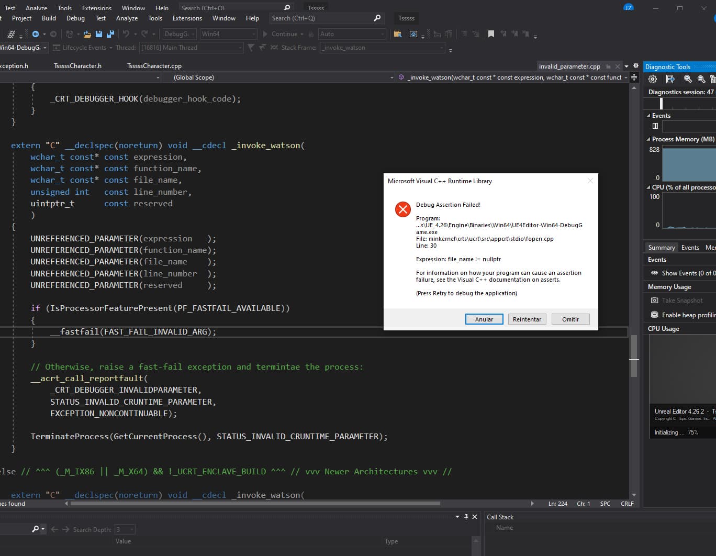
Task: Click the Search (Ctrl+Q) input field
Action: tap(320, 18)
